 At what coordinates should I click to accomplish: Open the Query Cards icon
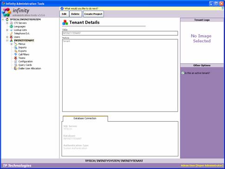16,65
